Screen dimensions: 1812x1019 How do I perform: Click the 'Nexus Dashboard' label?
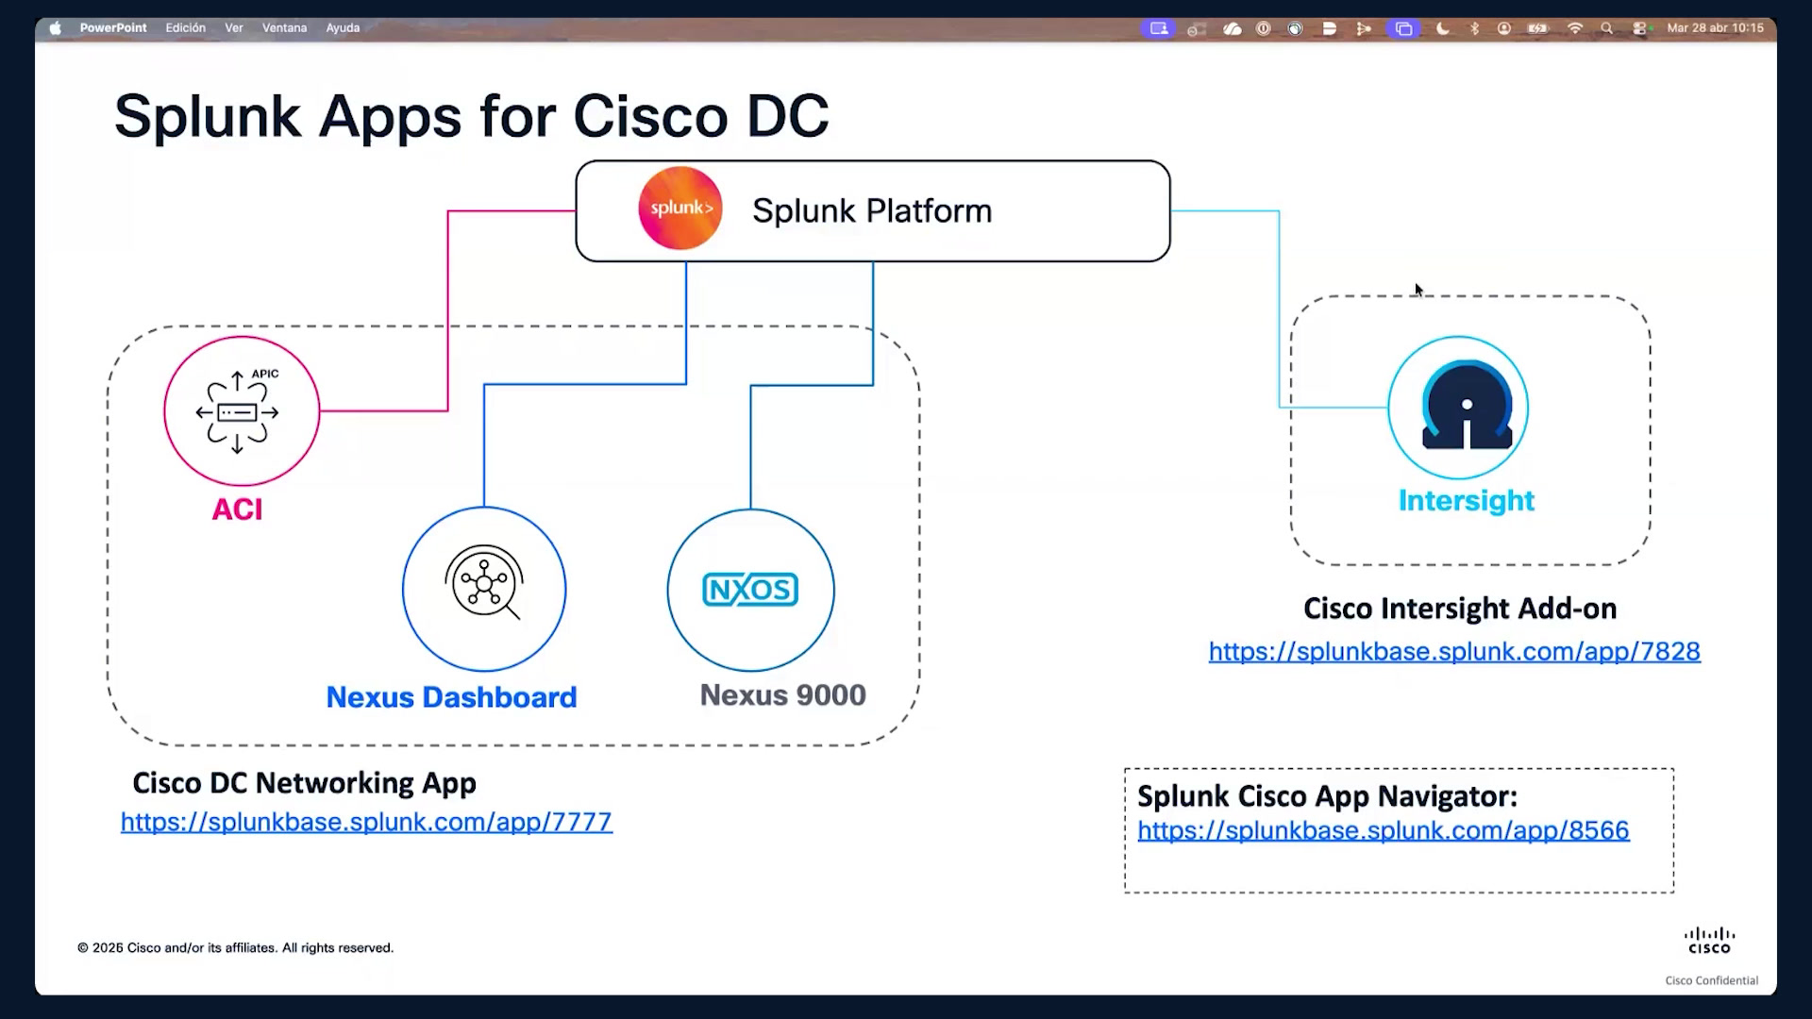451,697
